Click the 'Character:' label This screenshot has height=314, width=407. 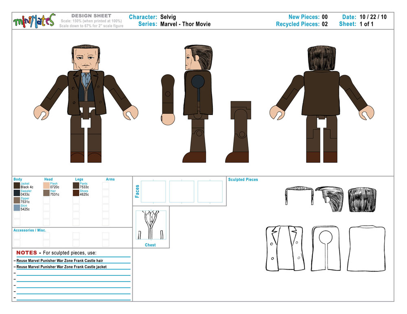tap(143, 17)
